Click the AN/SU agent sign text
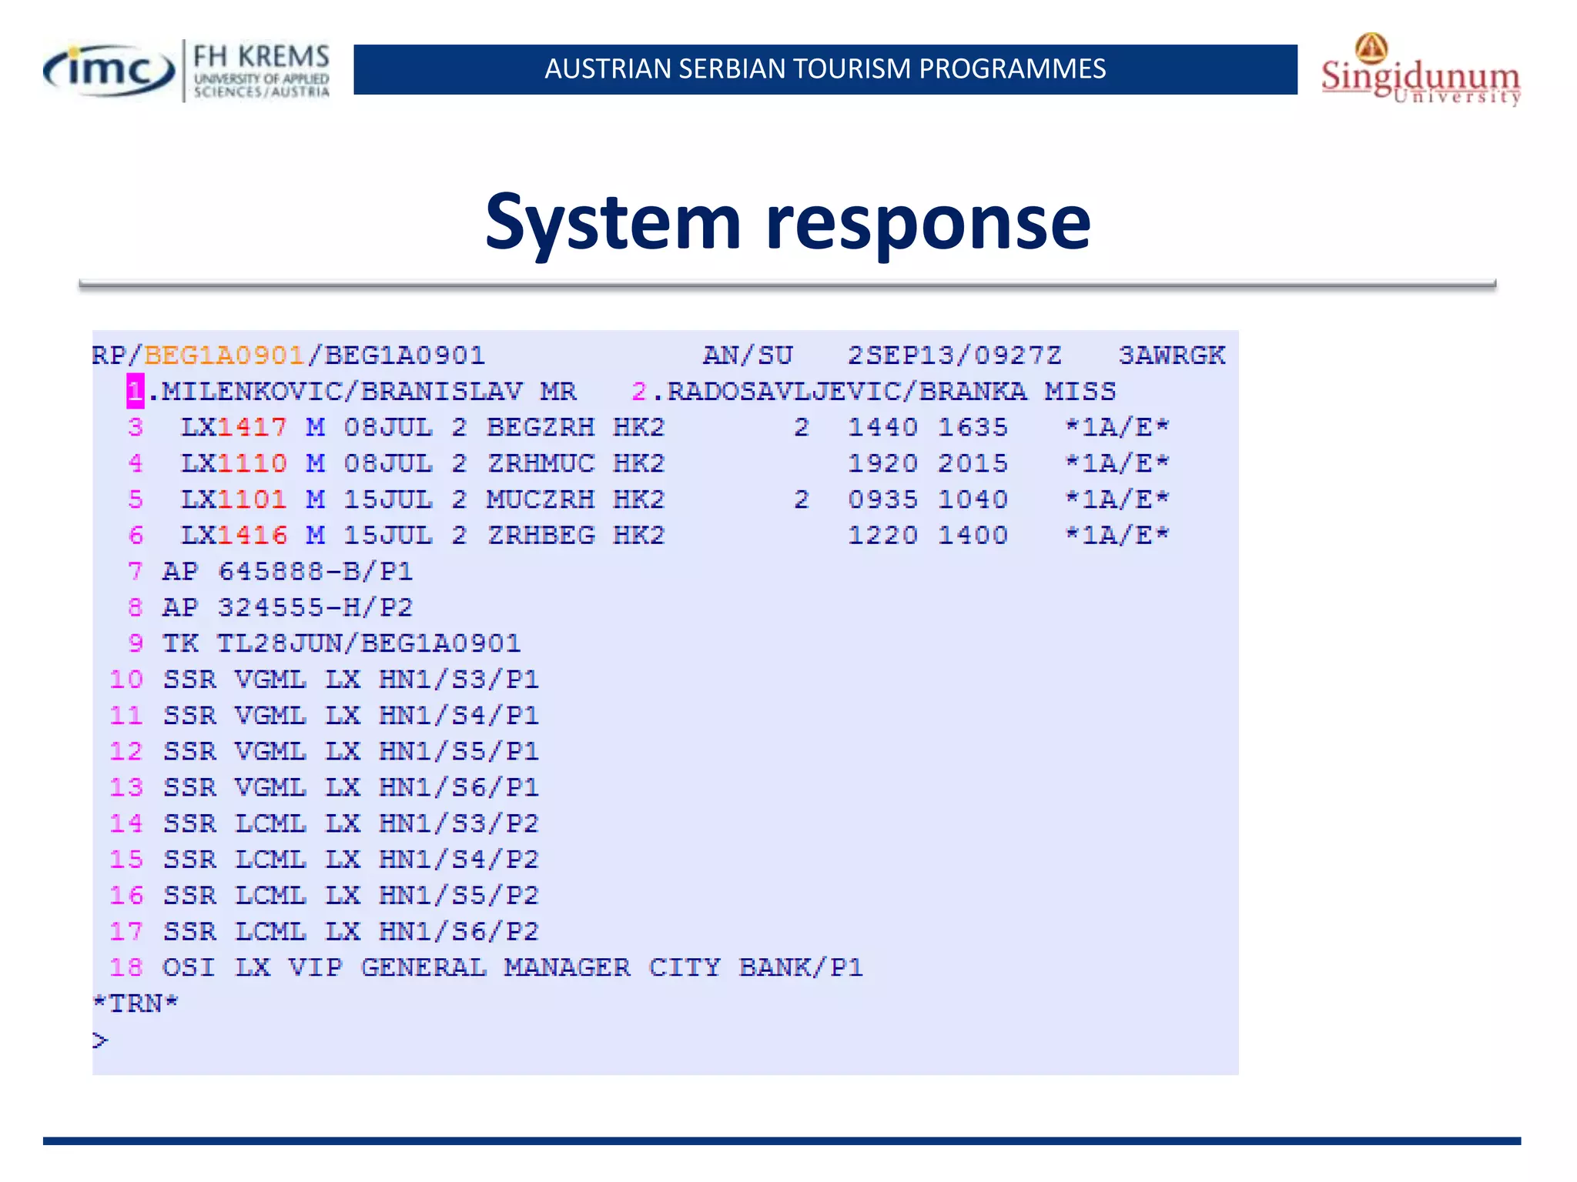 click(747, 356)
